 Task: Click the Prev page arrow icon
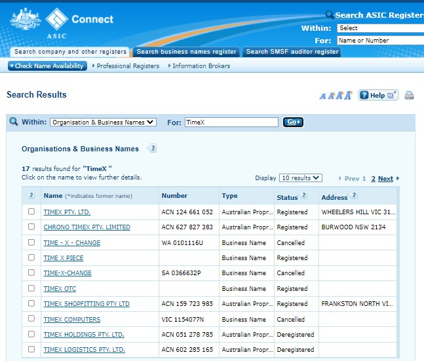click(x=339, y=178)
